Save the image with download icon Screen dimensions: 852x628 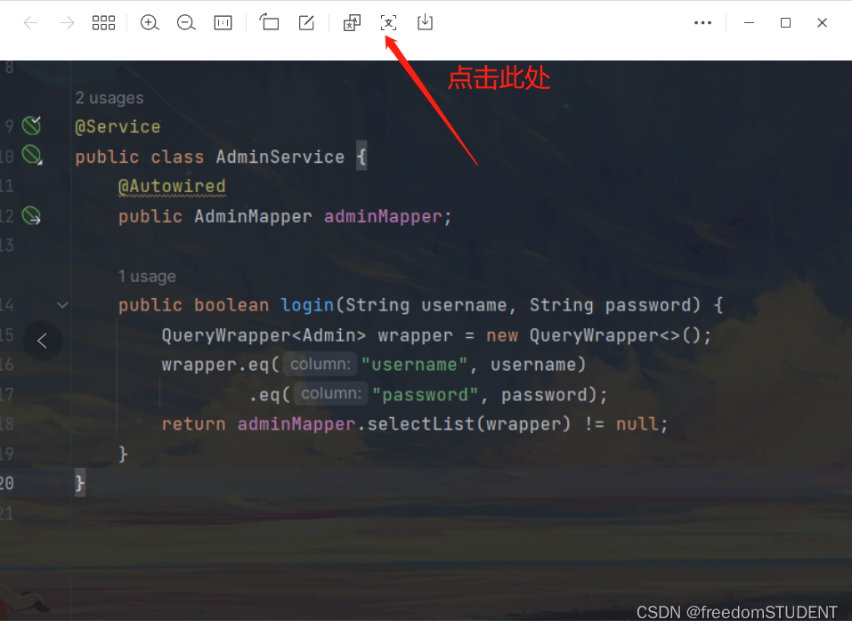[425, 22]
